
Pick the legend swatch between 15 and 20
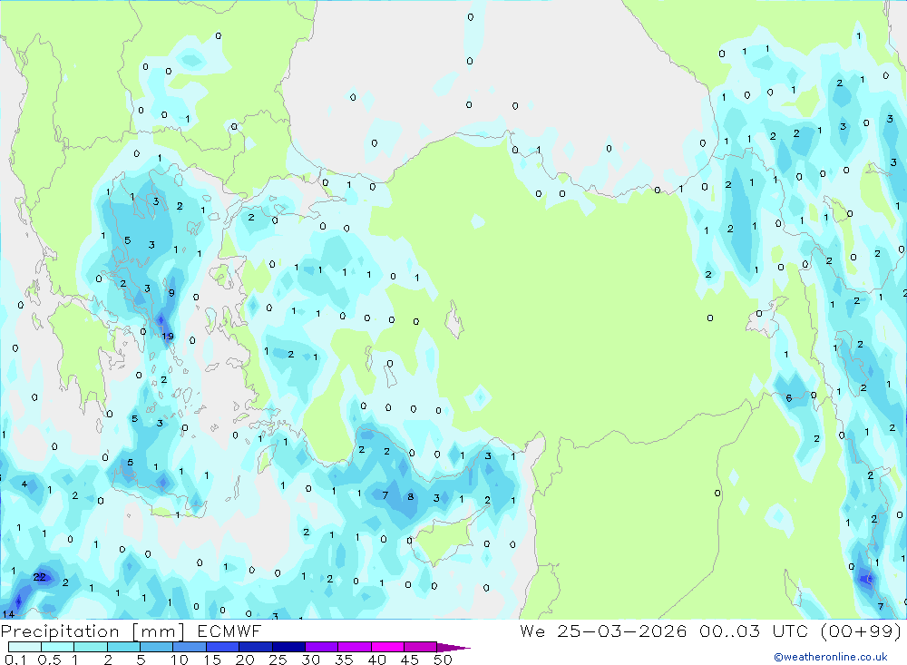tap(222, 647)
